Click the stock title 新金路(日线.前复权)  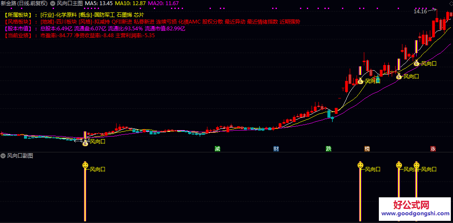pos(24,3)
